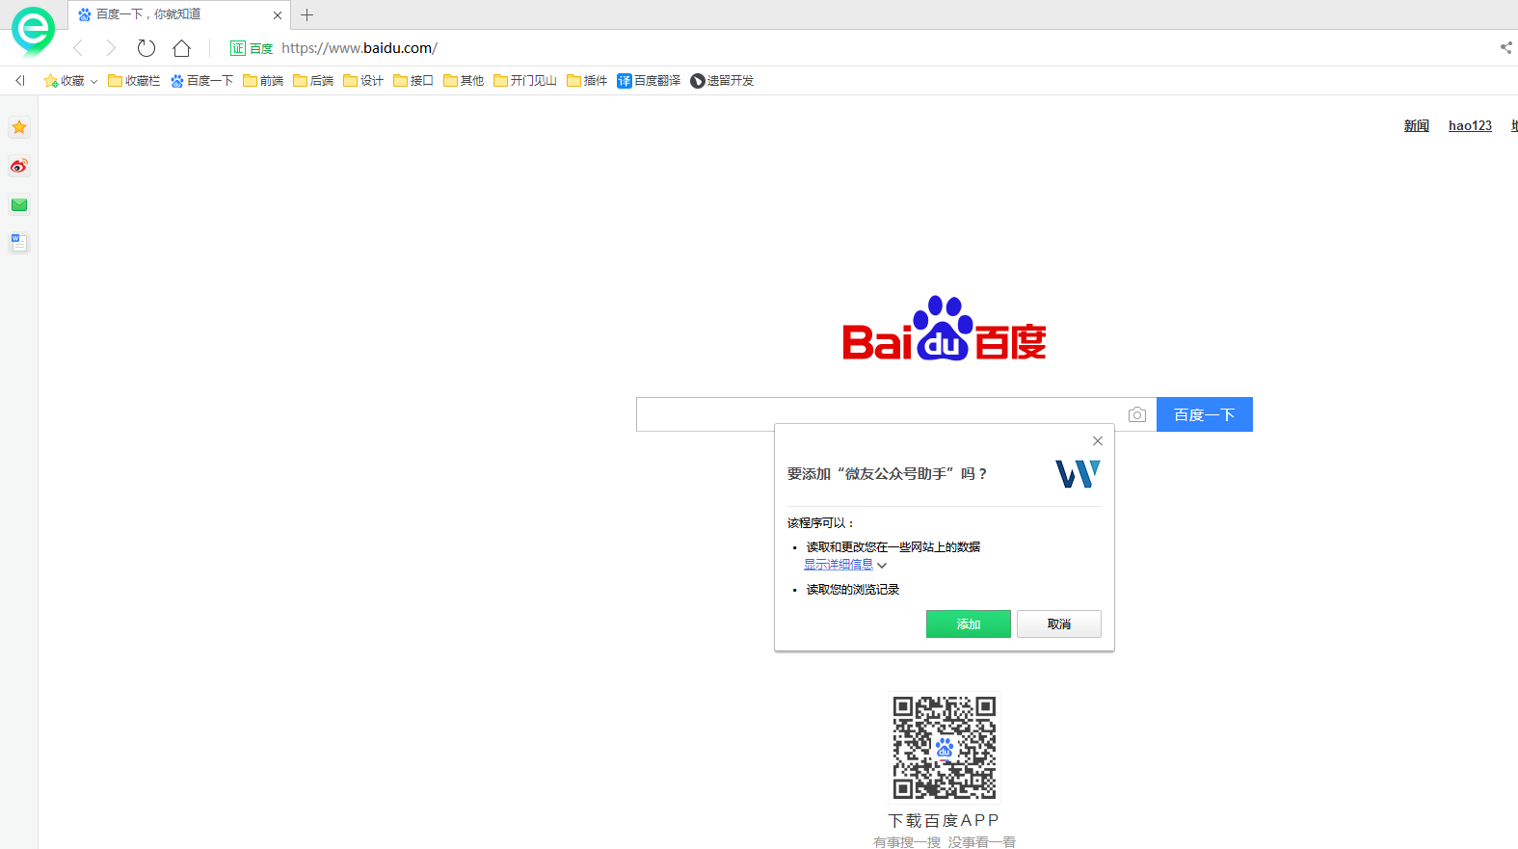The width and height of the screenshot is (1518, 849).
Task: Open the green mail sidebar icon
Action: tap(19, 204)
